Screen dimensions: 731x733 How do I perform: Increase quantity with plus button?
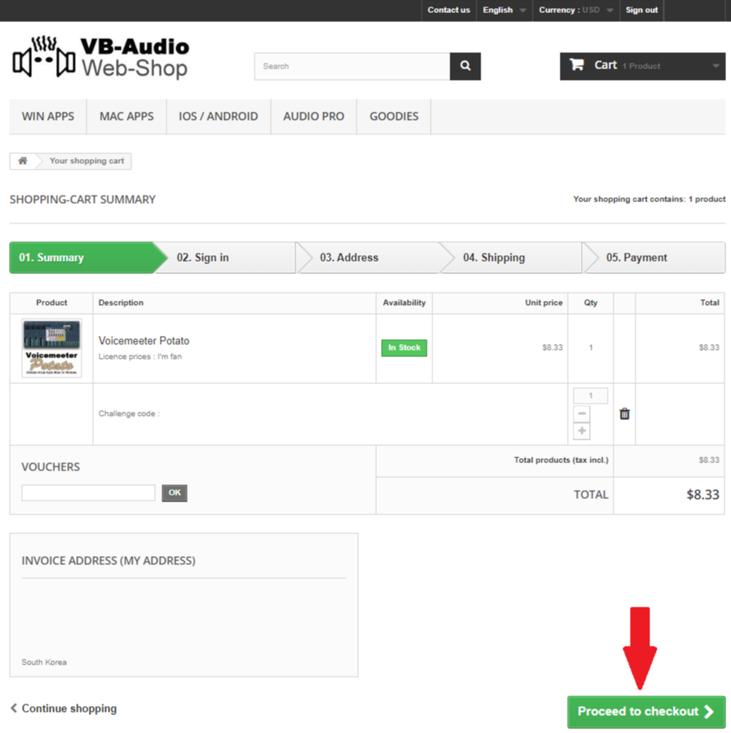[x=582, y=431]
